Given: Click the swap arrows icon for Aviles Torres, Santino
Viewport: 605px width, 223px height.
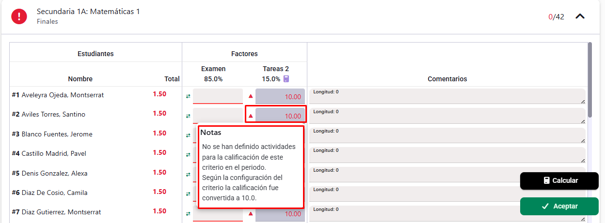Looking at the screenshot, I should [x=188, y=116].
